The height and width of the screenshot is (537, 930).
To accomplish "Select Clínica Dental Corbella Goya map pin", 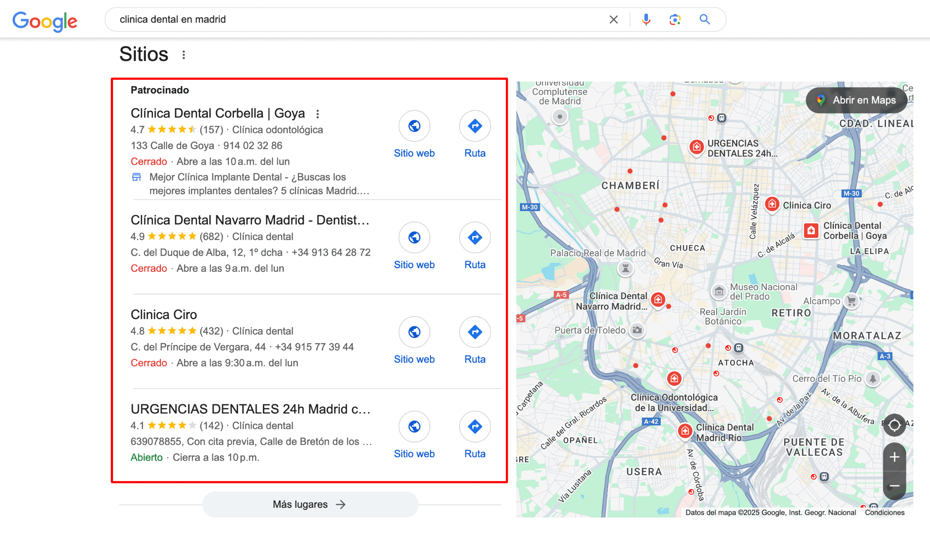I will pyautogui.click(x=811, y=231).
